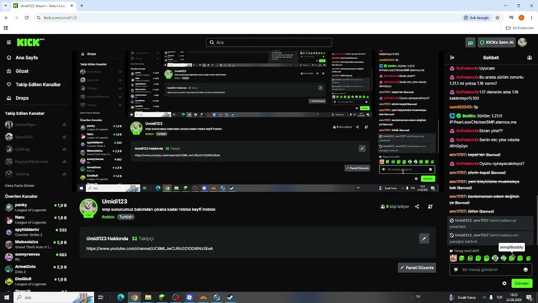
Task: Open followed channel iremoflayn
Action: (36, 125)
